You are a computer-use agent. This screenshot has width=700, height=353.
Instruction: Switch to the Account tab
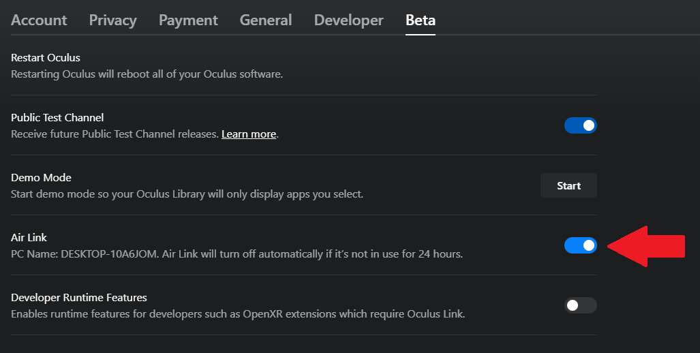[x=39, y=20]
